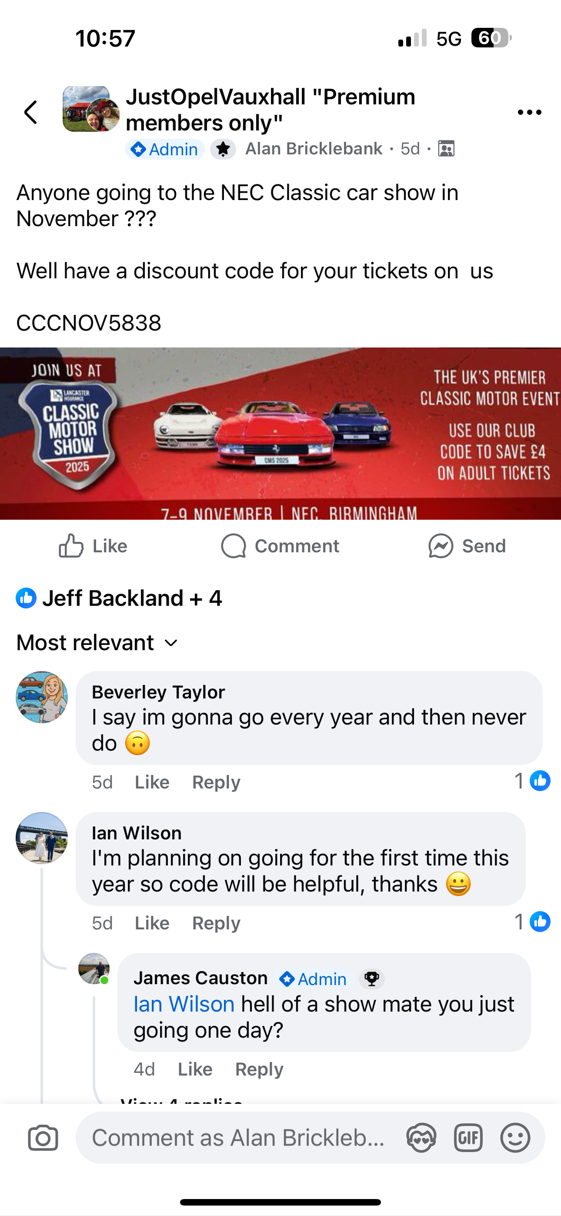Viewport: 561px width, 1216px height.
Task: Open the three-dot post options menu
Action: tap(529, 112)
